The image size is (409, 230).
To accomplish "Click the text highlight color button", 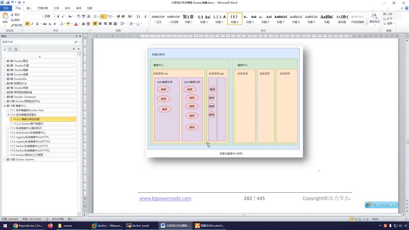I will pyautogui.click(x=68, y=24).
